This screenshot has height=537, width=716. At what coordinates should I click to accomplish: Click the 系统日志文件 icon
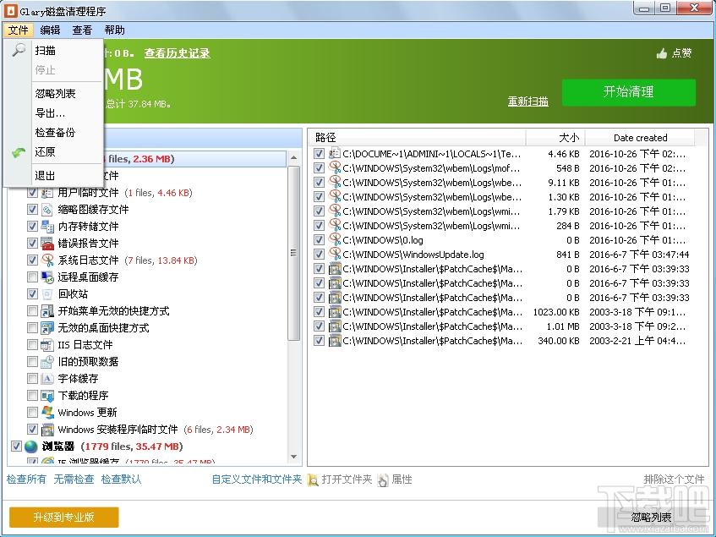click(47, 260)
